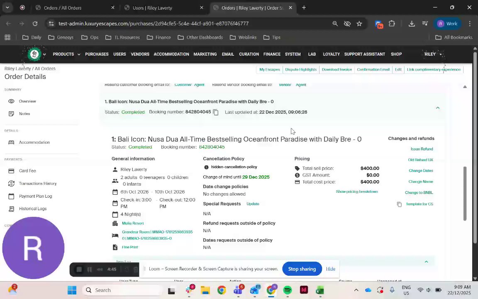
Task: Open the FINANCE menu
Action: [x=272, y=54]
